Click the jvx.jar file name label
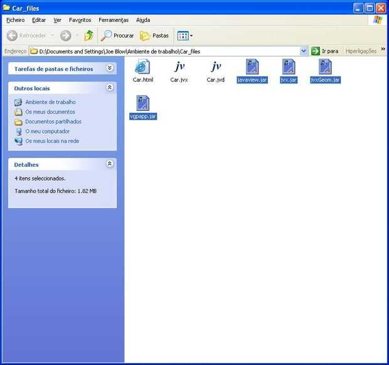The image size is (389, 365). coord(289,80)
